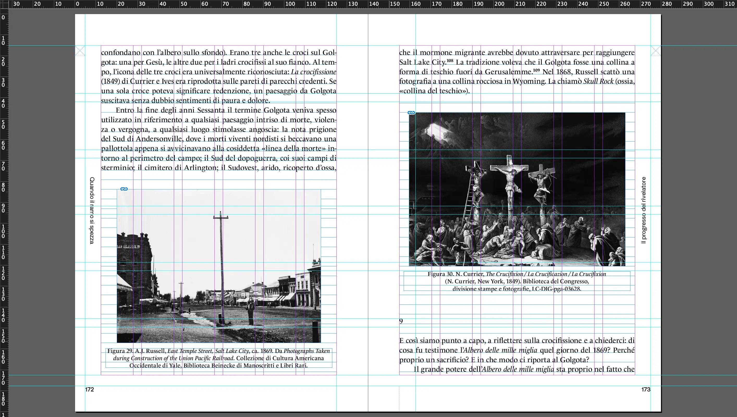The height and width of the screenshot is (417, 737).
Task: Select the running head "Quando il ramo si spezza"
Action: [x=92, y=211]
